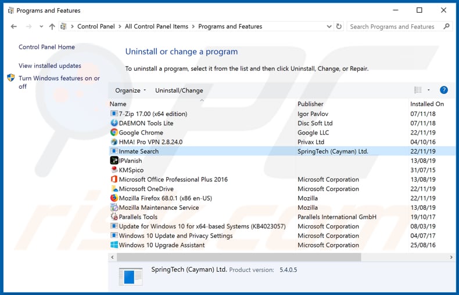Select the KMSpico entry
This screenshot has height=295, width=459.
pos(282,170)
